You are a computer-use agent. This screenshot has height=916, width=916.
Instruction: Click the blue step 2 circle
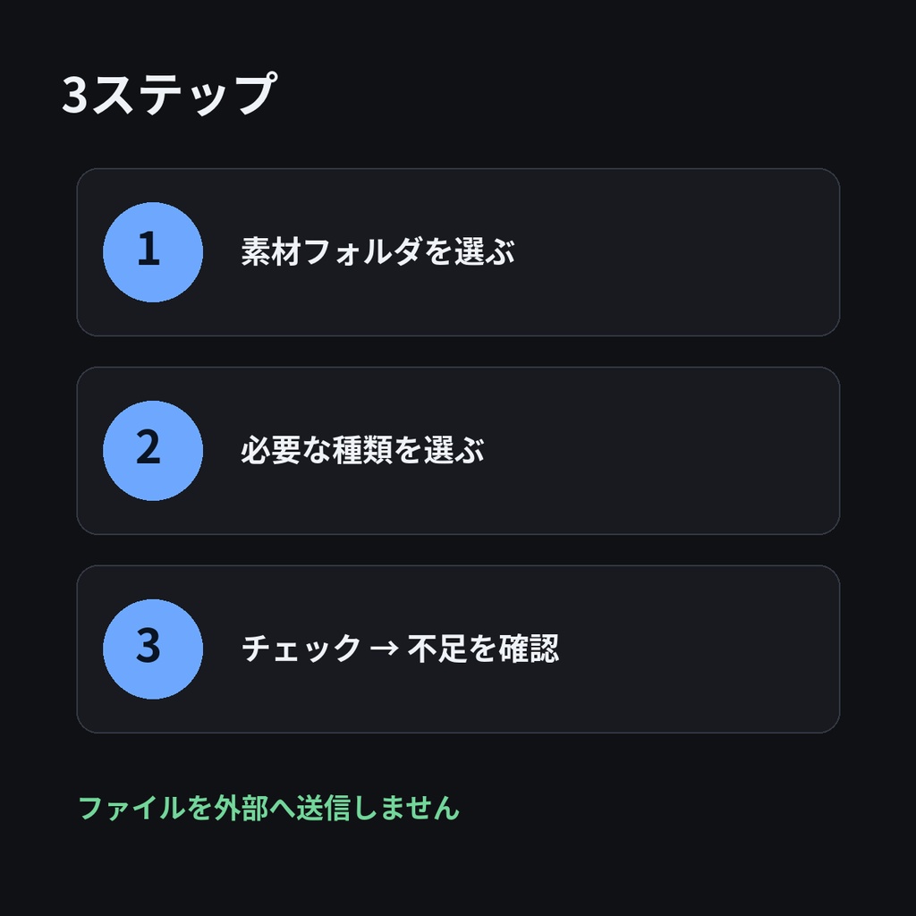coord(153,451)
